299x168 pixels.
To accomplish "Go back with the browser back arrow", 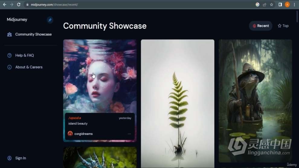I will [x=5, y=5].
